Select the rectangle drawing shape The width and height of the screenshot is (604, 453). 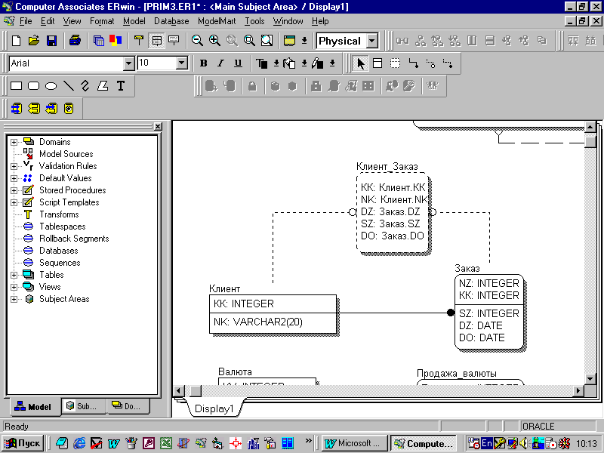(16, 86)
